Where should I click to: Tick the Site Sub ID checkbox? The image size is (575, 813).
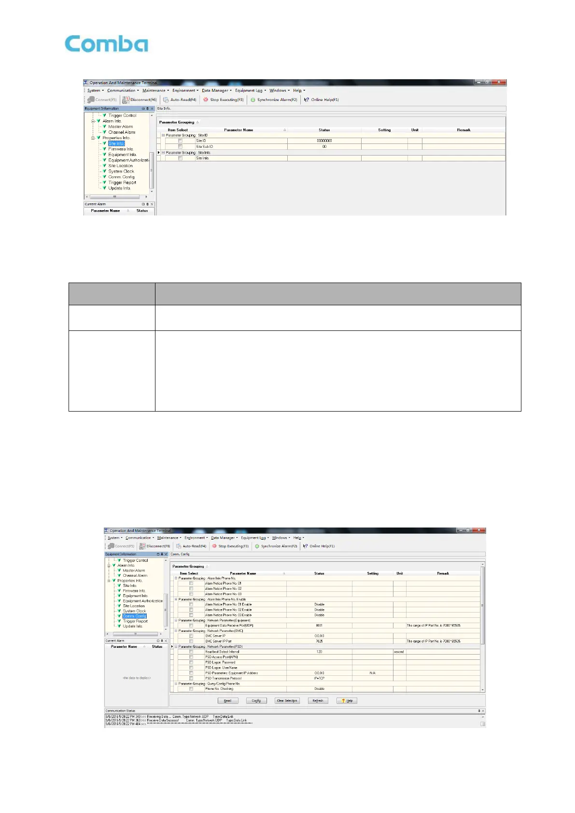pyautogui.click(x=180, y=146)
